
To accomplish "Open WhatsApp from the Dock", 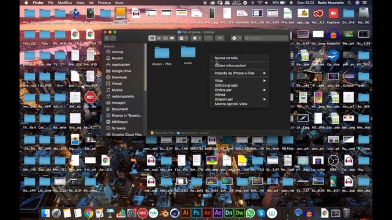I will pos(251,213).
